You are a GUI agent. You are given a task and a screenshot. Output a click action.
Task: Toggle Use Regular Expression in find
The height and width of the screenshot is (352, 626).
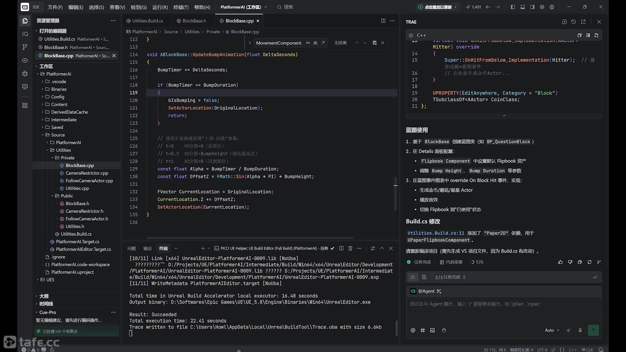(x=323, y=43)
